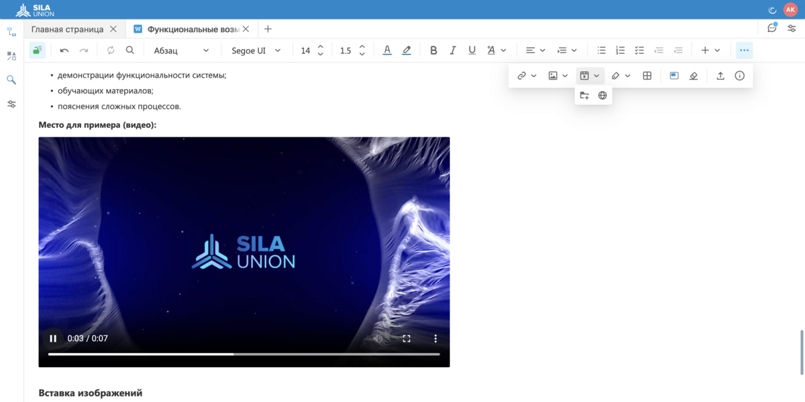Add a new tab with plus

[268, 29]
